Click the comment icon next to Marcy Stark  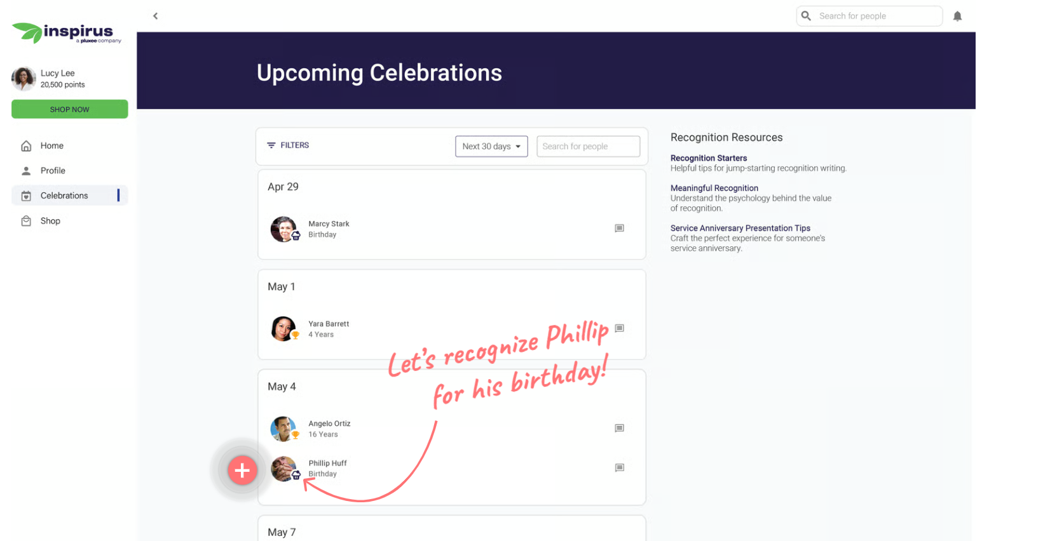[x=619, y=228]
